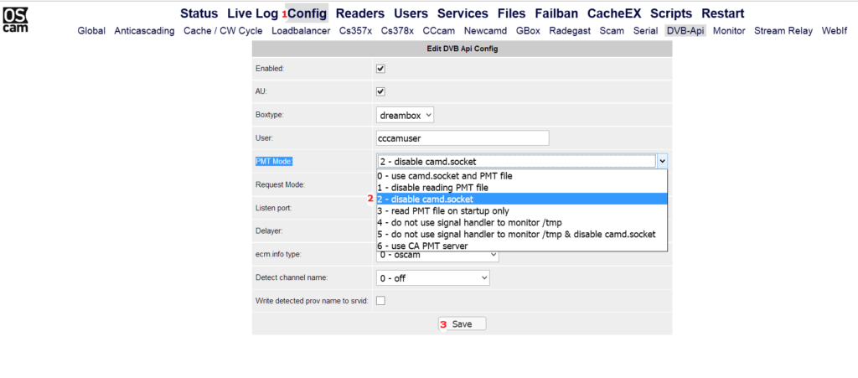Image resolution: width=858 pixels, height=378 pixels.
Task: Save the DVB Api config
Action: tap(462, 324)
